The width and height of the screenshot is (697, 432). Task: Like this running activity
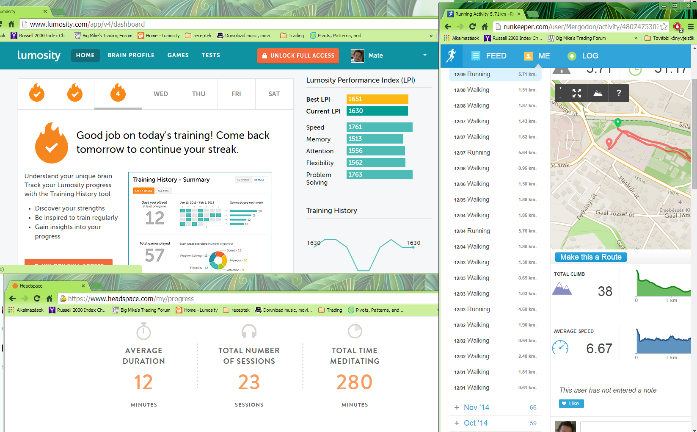[x=571, y=404]
